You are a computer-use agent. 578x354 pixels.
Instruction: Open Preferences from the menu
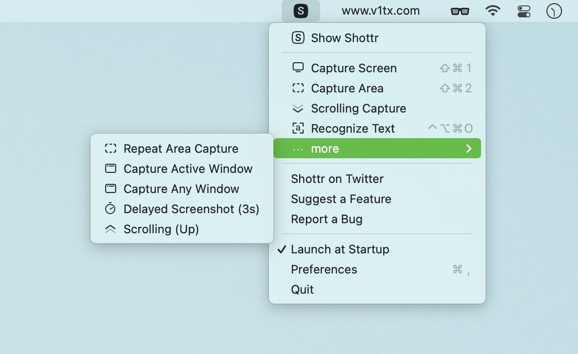pyautogui.click(x=324, y=269)
